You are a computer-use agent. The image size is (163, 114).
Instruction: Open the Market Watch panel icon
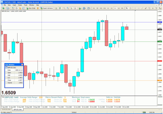(13, 8)
